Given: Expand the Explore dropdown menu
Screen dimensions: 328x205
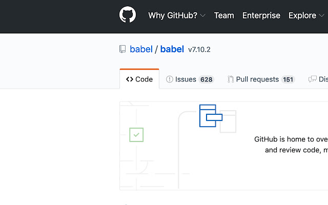Looking at the screenshot, I should (306, 15).
